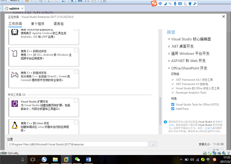Open WeChat from the taskbar
The height and width of the screenshot is (164, 231).
pos(77,159)
